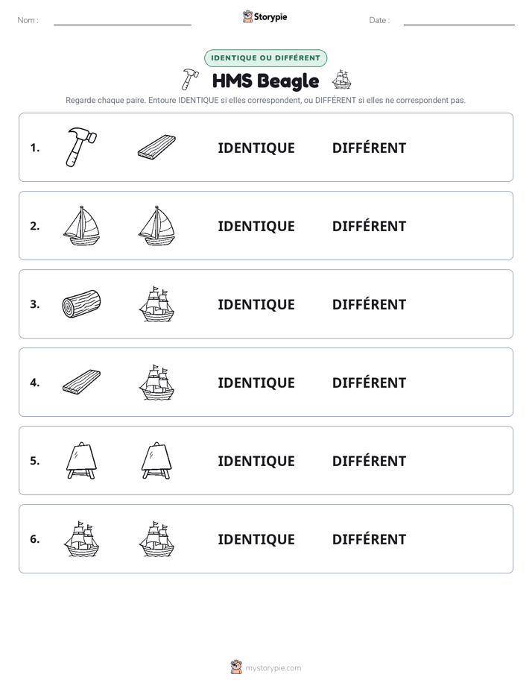This screenshot has height=689, width=532.
Task: Choose IDENTIQUE for pair 5
Action: click(256, 461)
